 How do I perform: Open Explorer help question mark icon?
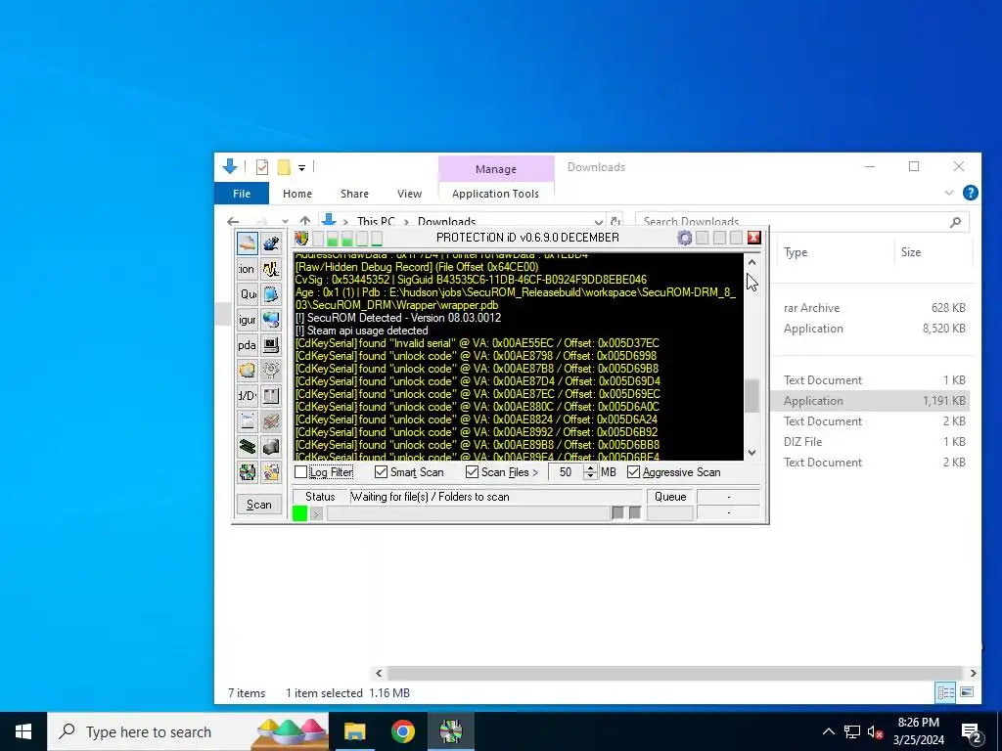coord(970,193)
